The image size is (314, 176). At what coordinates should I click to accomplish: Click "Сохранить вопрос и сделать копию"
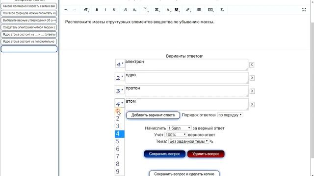pos(184,174)
